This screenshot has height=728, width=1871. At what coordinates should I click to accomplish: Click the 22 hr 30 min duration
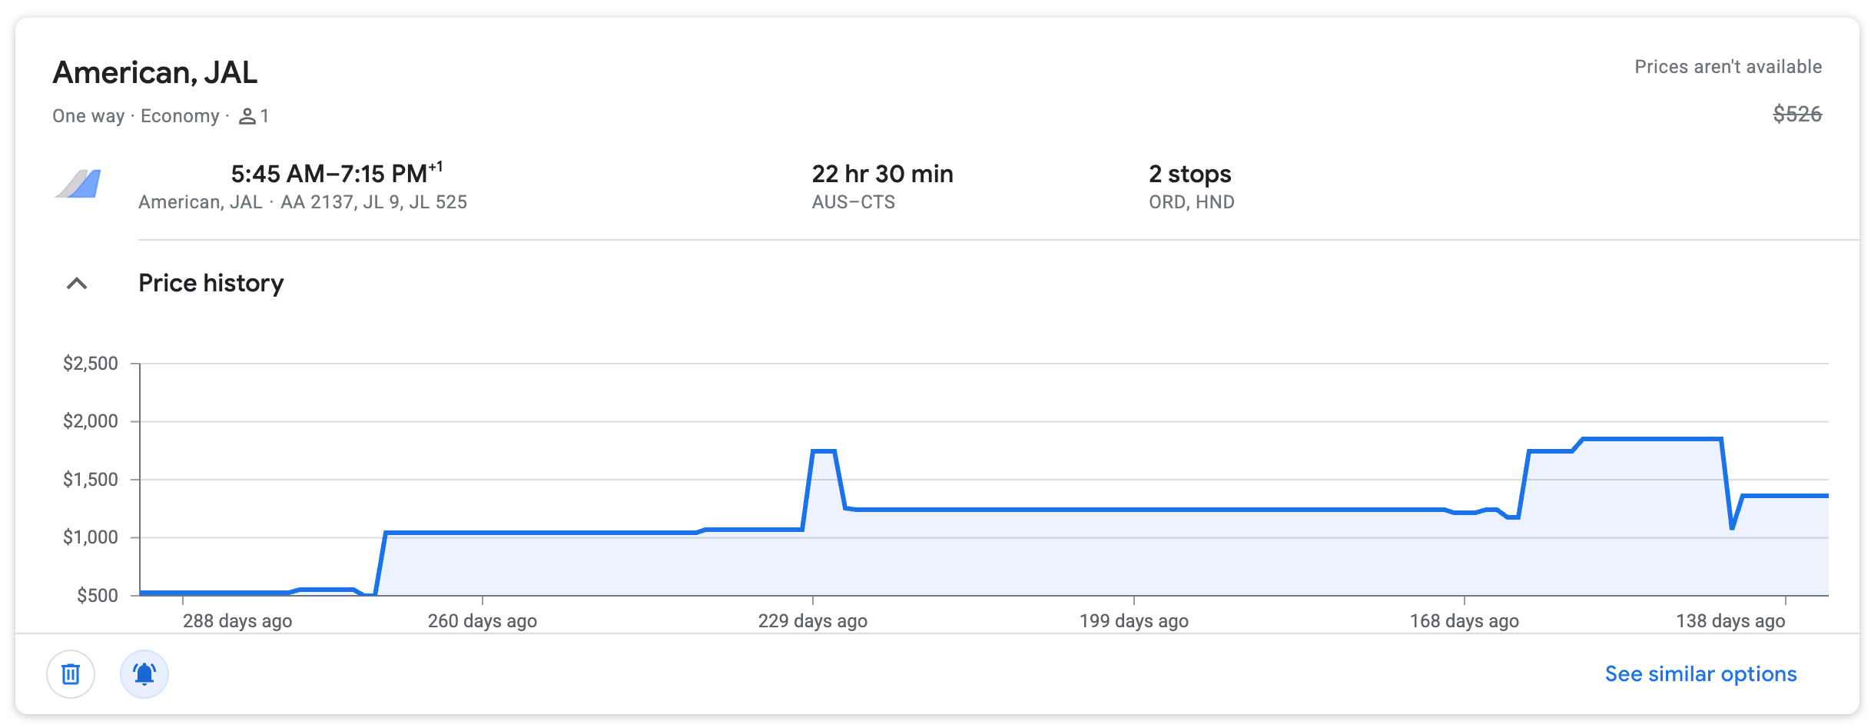coord(882,174)
